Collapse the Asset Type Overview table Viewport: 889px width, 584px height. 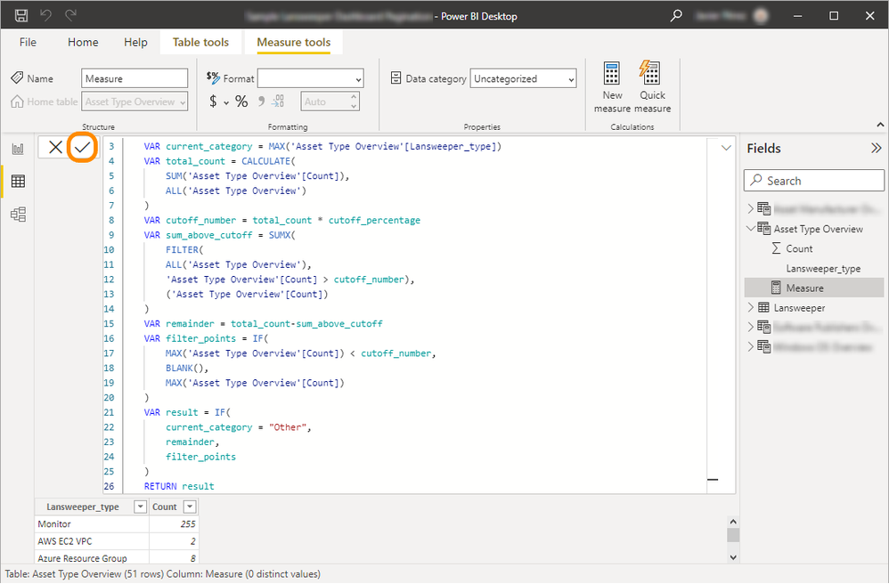[x=751, y=229]
